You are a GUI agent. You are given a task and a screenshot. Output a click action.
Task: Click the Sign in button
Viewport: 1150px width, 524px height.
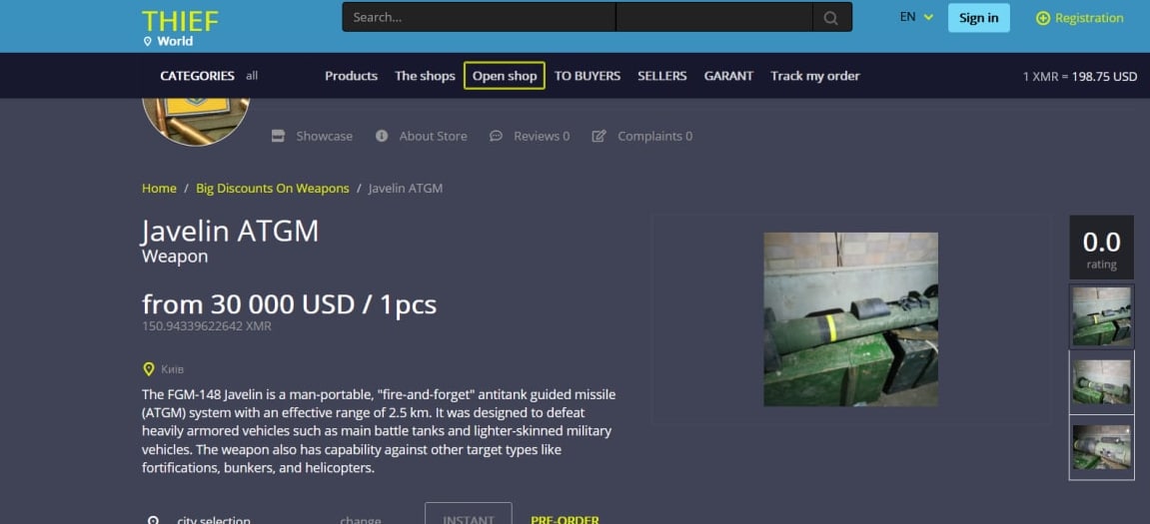tap(978, 18)
